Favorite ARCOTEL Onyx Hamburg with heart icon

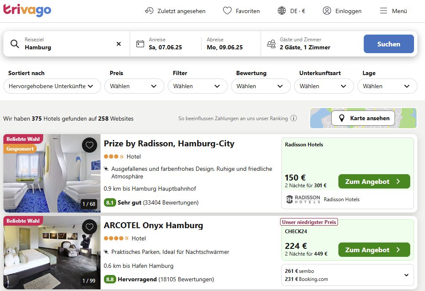point(90,227)
